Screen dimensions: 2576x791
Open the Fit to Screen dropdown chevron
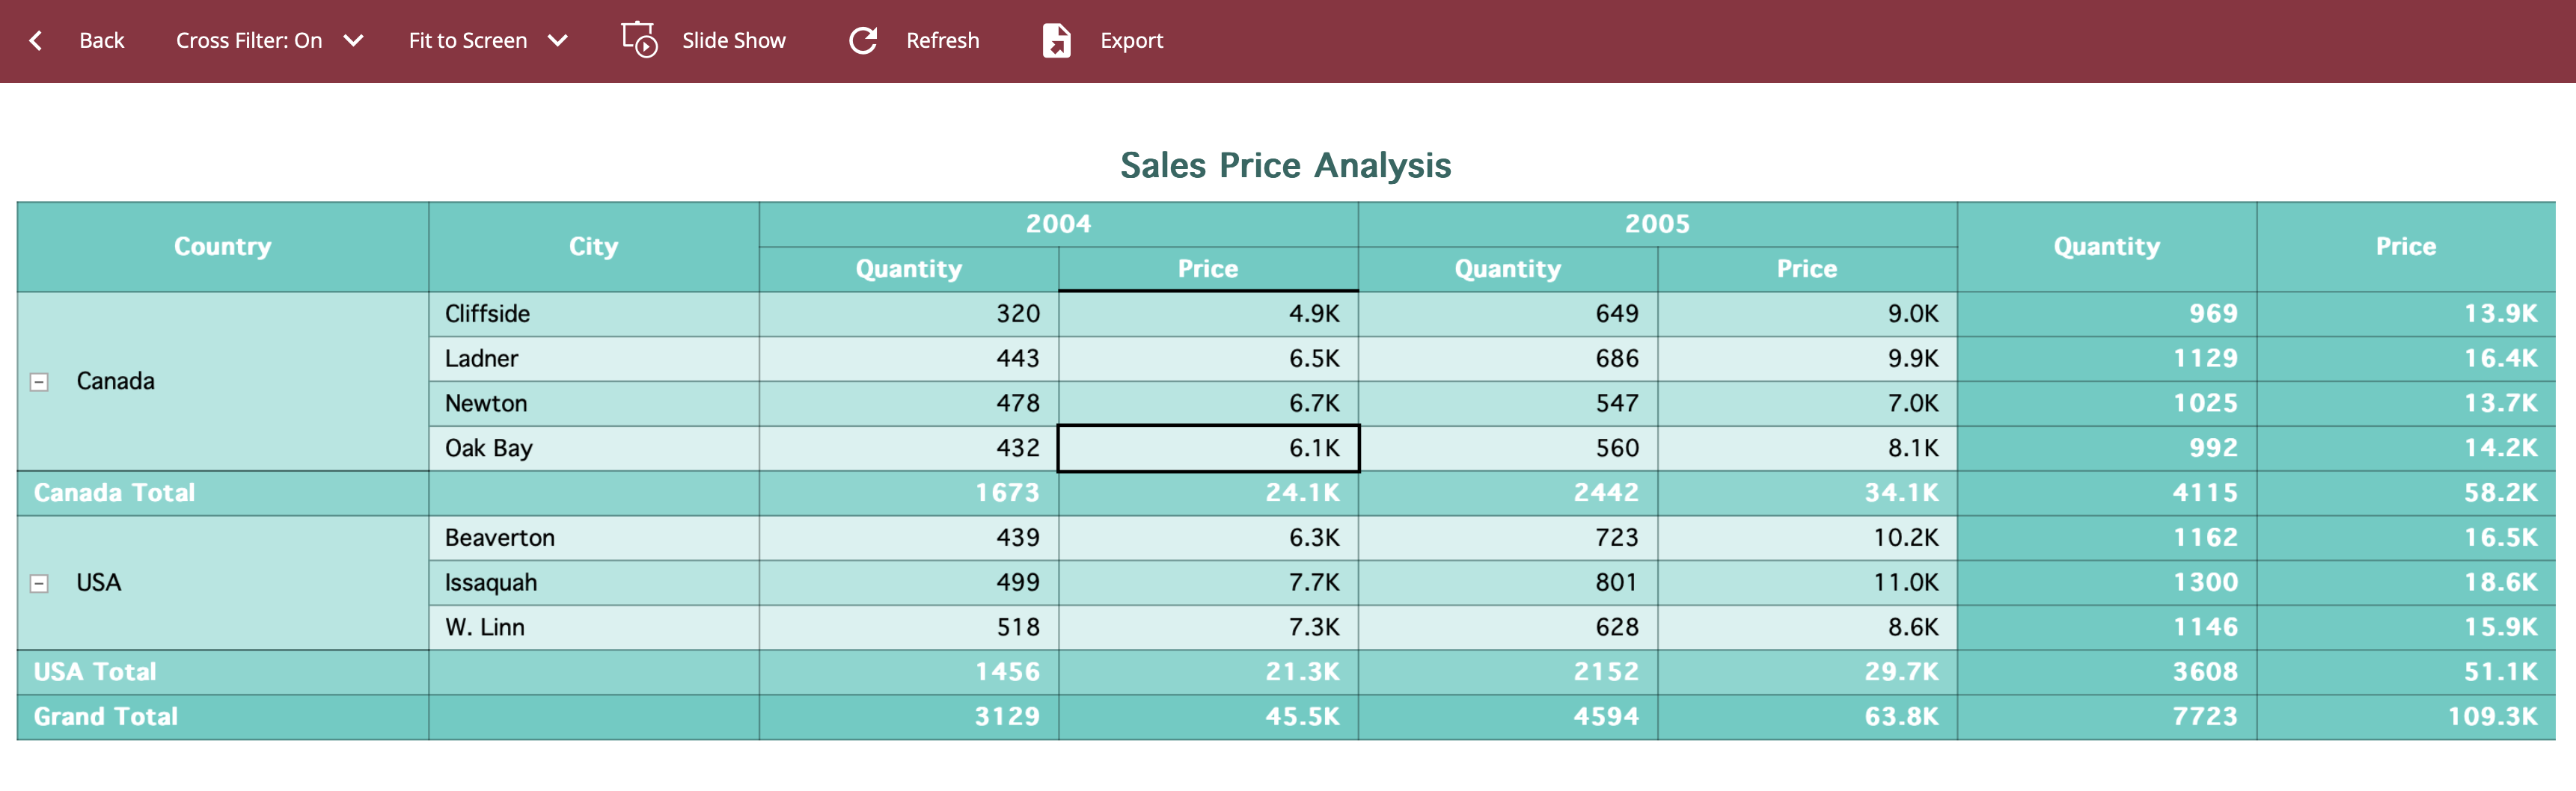(558, 41)
